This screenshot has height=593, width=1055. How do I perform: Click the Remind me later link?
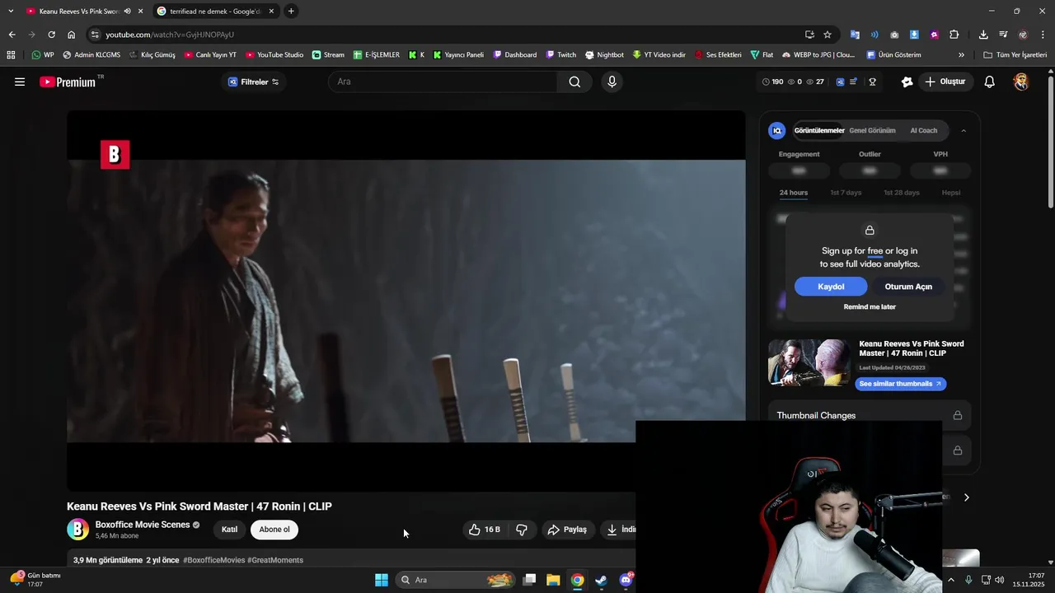870,306
